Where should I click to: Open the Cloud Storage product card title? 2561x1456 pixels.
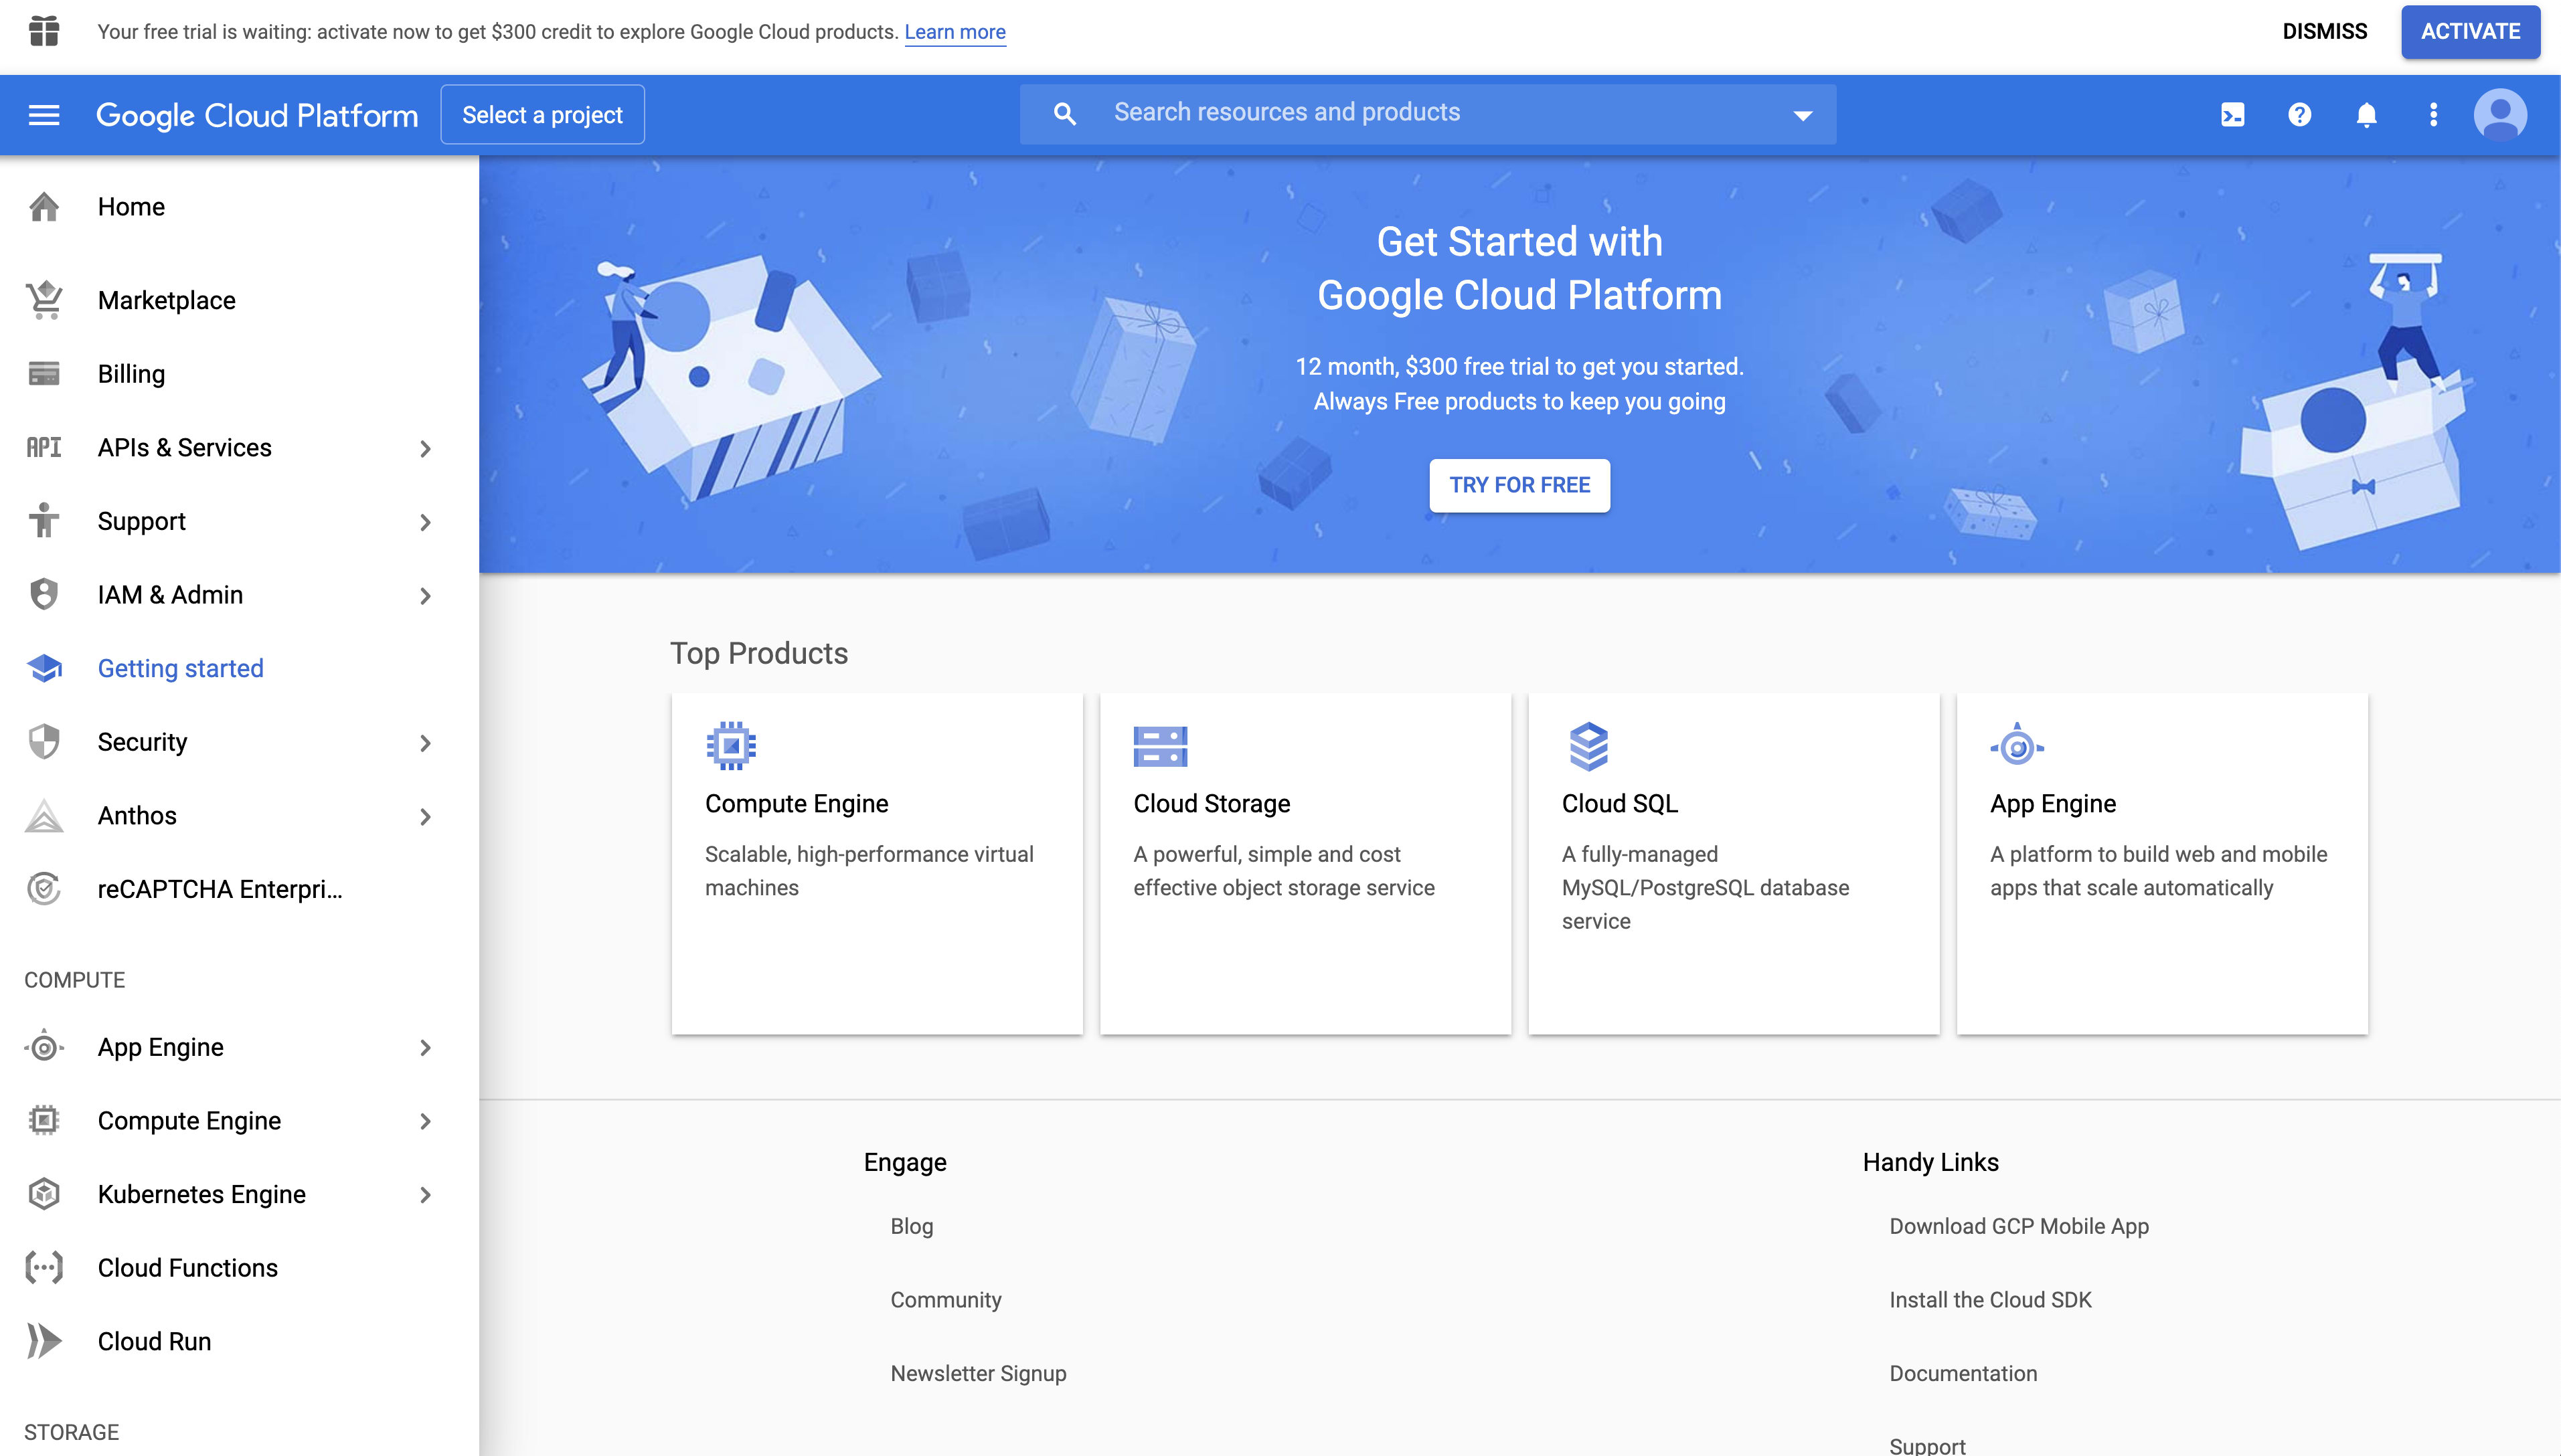(1212, 804)
